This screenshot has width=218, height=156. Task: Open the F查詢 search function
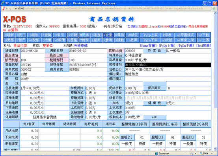47,35
